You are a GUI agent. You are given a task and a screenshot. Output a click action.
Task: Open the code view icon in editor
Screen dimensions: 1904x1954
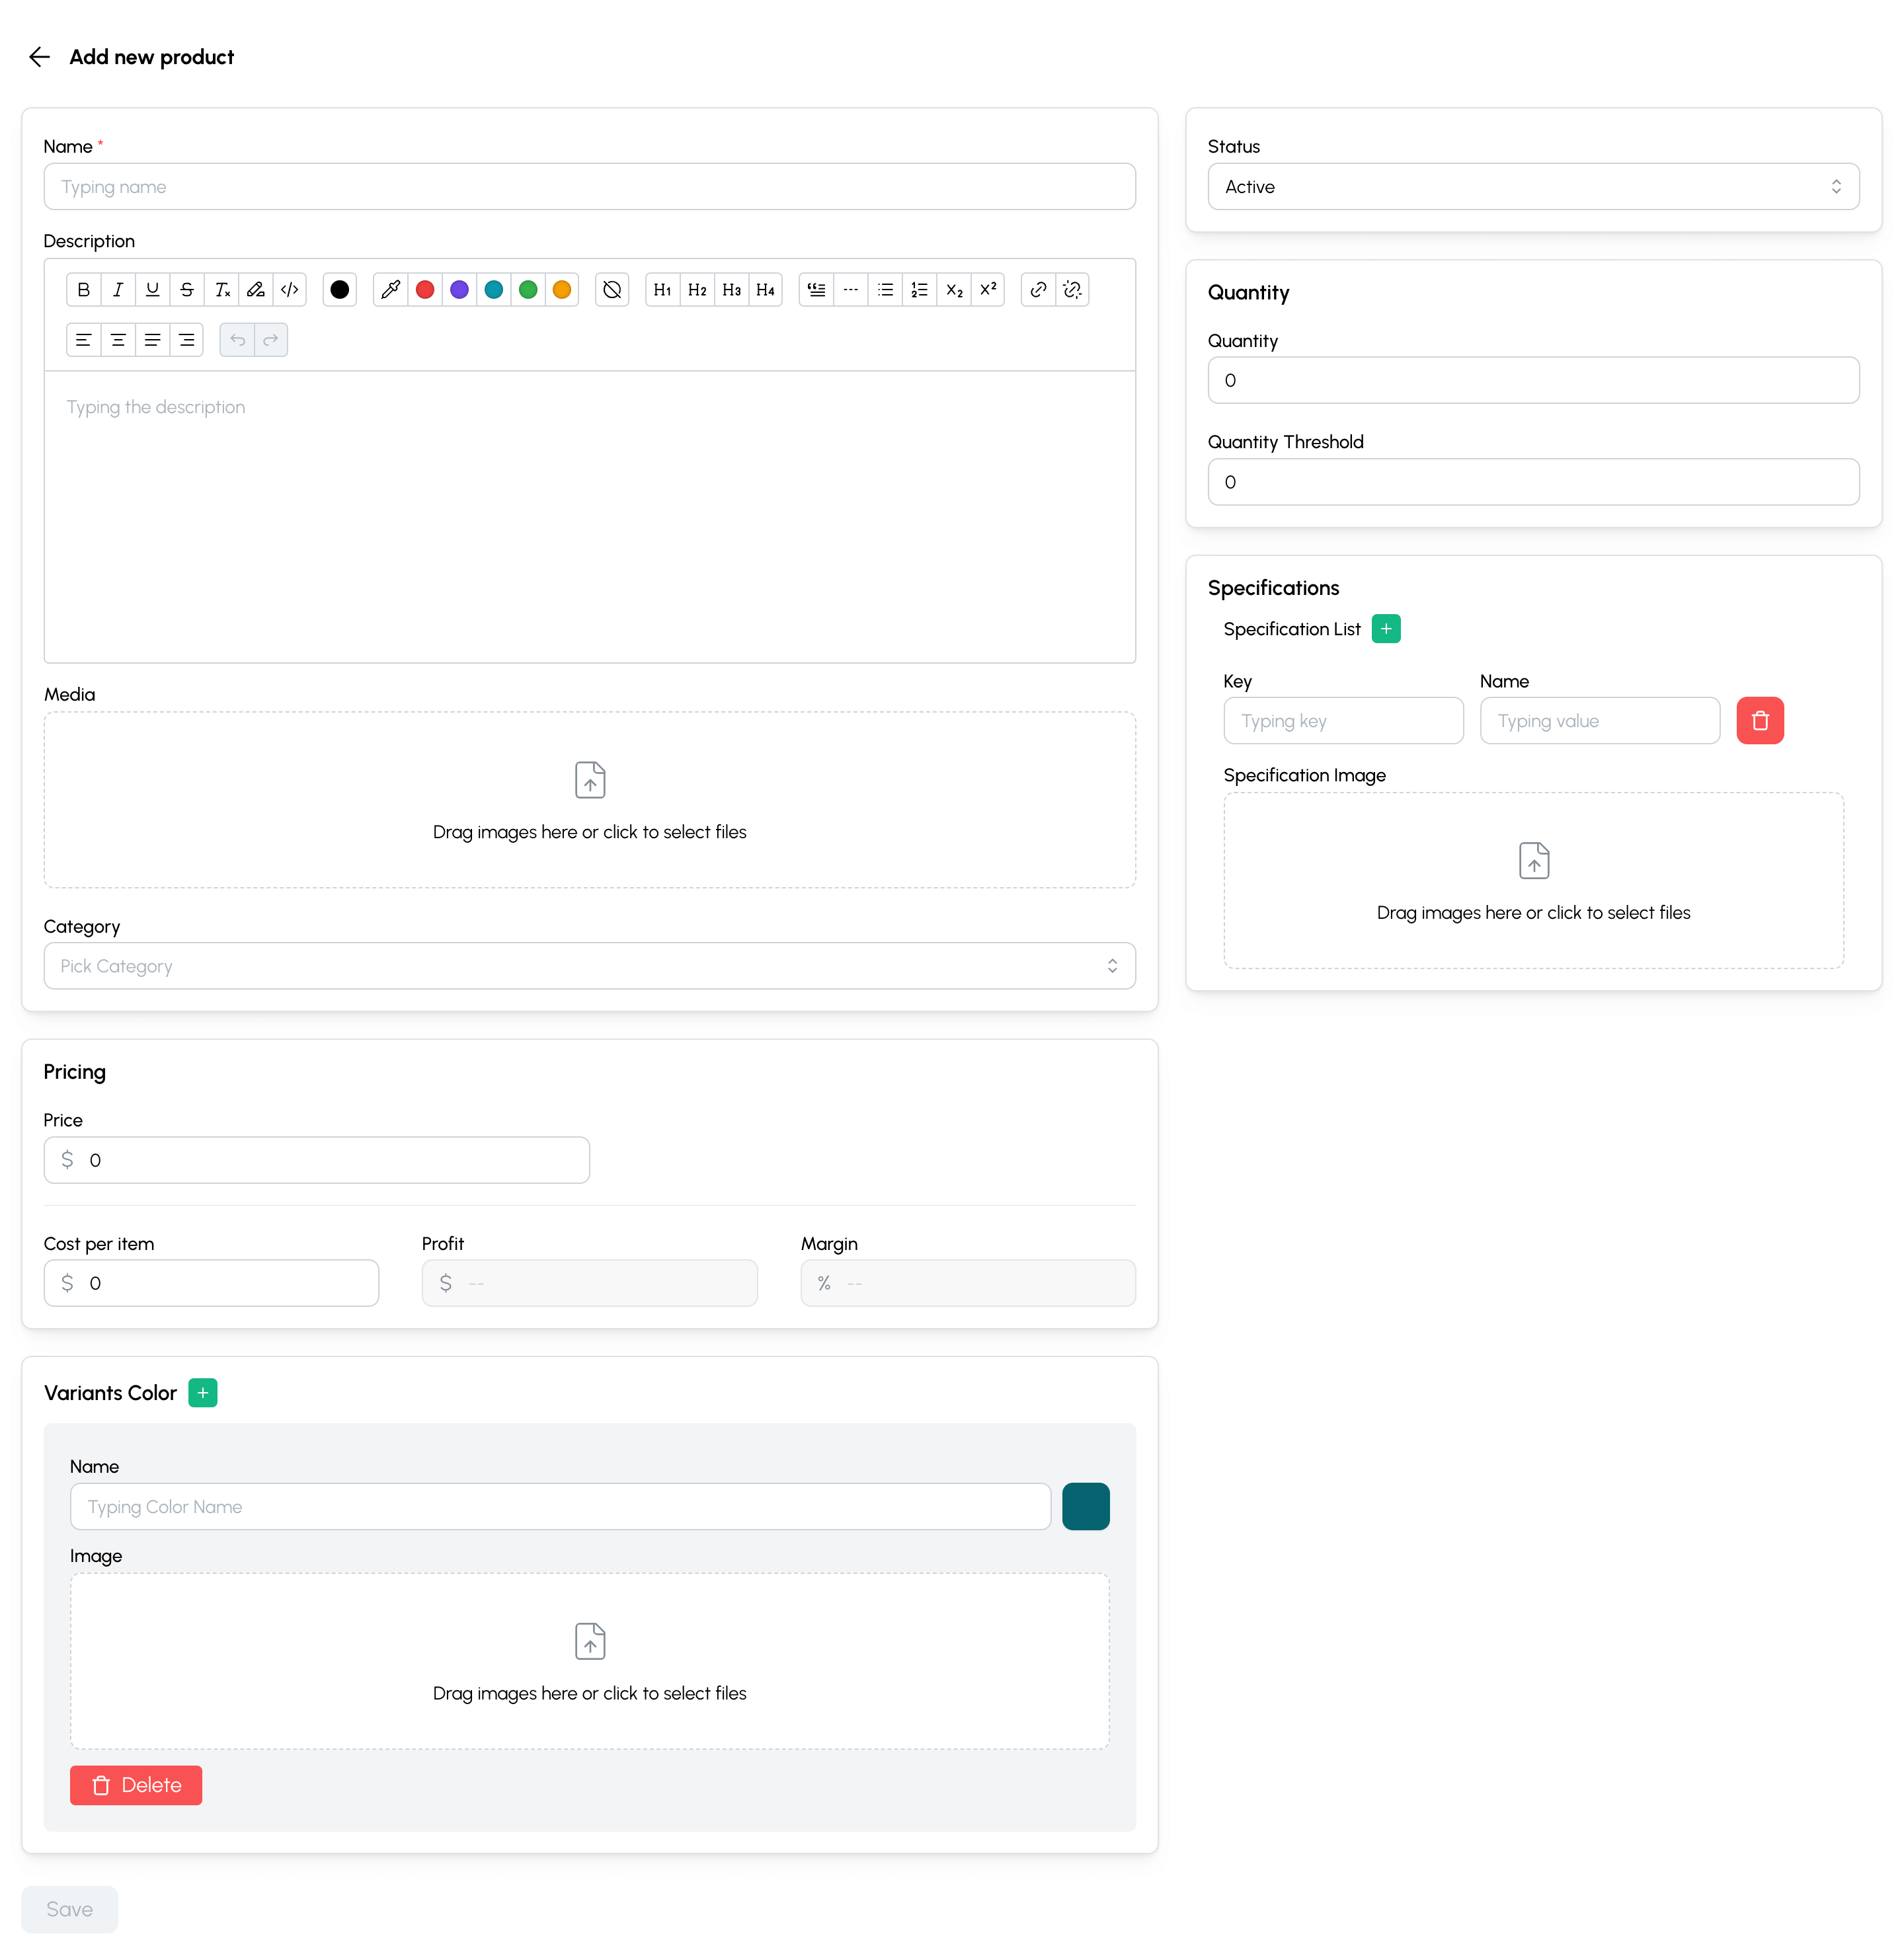289,289
